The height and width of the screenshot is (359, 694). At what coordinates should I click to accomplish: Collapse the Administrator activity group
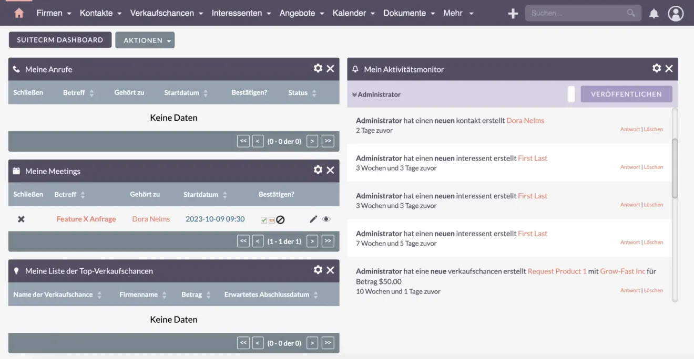(x=355, y=94)
